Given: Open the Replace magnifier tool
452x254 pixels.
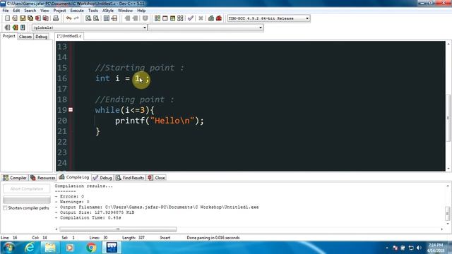Looking at the screenshot, I should pos(96,18).
